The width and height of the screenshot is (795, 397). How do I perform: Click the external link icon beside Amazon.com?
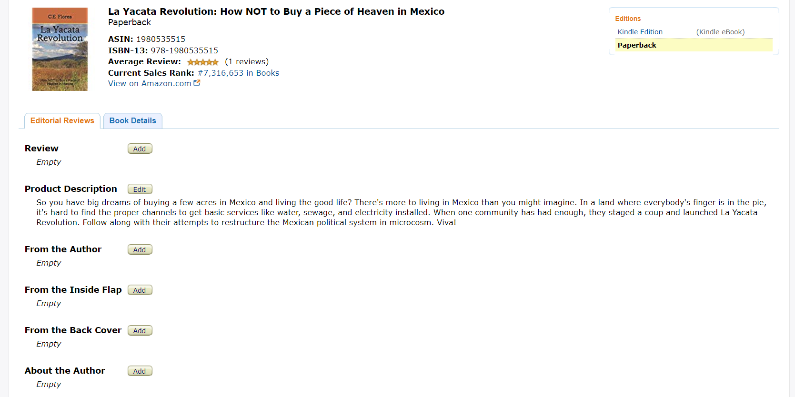coord(197,83)
